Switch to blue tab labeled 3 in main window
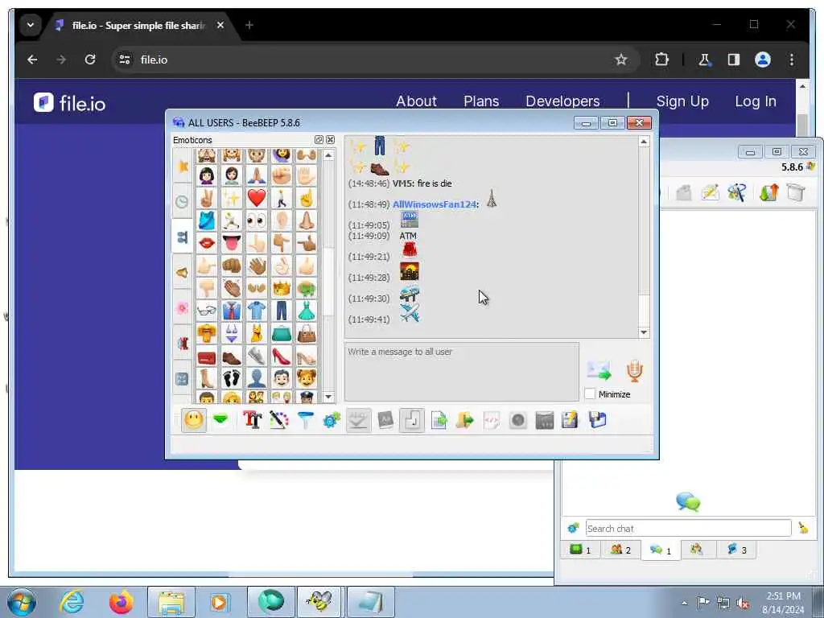Screen dimensions: 824x618 point(736,550)
